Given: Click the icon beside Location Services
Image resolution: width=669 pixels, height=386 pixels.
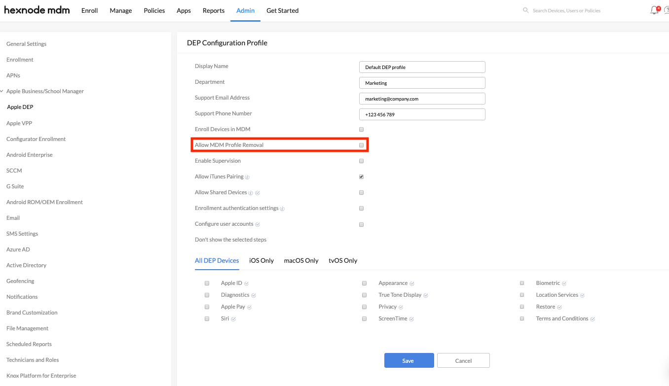Looking at the screenshot, I should point(582,295).
